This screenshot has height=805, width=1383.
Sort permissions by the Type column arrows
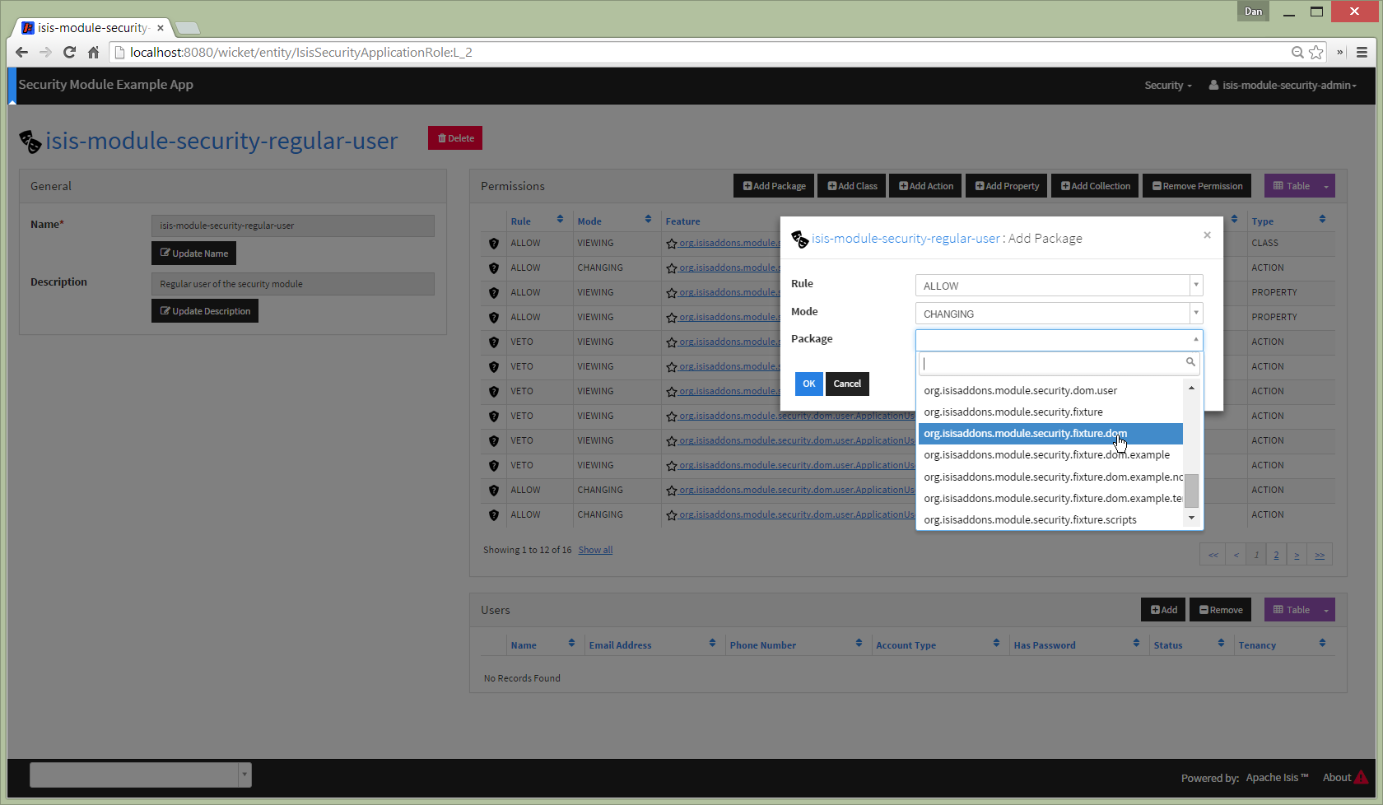(1322, 219)
